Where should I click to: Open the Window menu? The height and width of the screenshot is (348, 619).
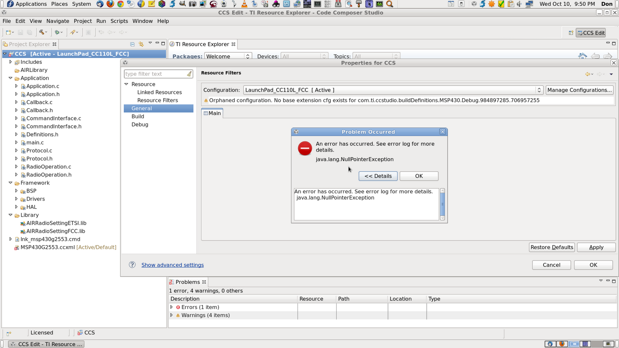tap(142, 21)
